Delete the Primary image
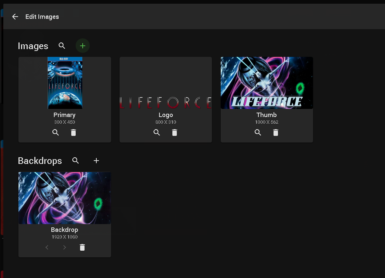This screenshot has height=278, width=385. click(x=73, y=133)
